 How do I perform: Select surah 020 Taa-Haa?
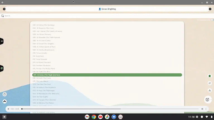(42, 84)
